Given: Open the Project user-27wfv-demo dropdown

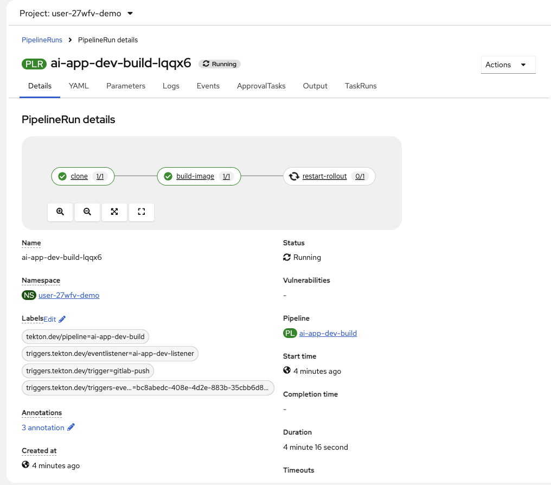Looking at the screenshot, I should (x=76, y=14).
